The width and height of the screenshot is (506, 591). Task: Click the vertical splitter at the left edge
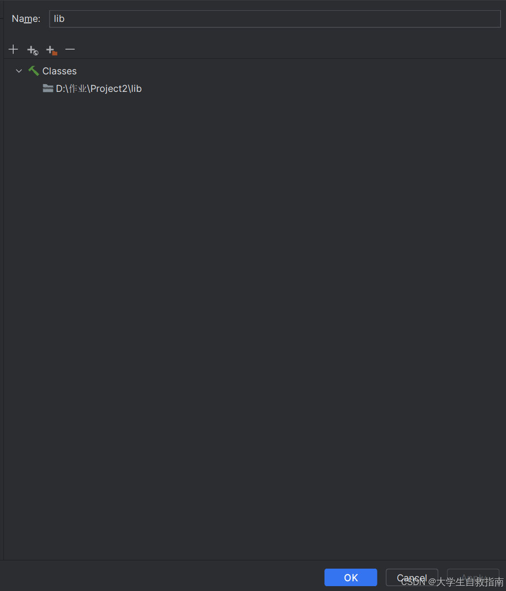point(3,292)
